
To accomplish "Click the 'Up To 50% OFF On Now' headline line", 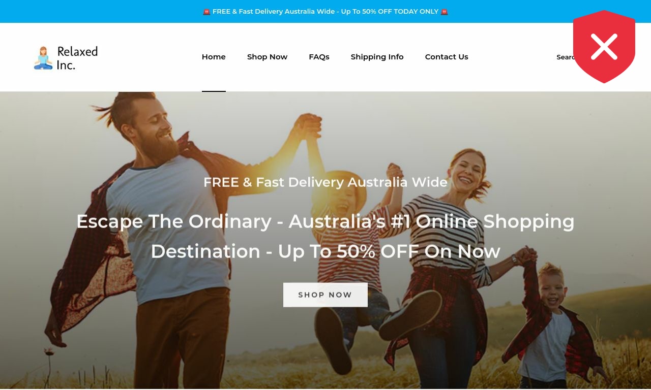I will pos(325,251).
